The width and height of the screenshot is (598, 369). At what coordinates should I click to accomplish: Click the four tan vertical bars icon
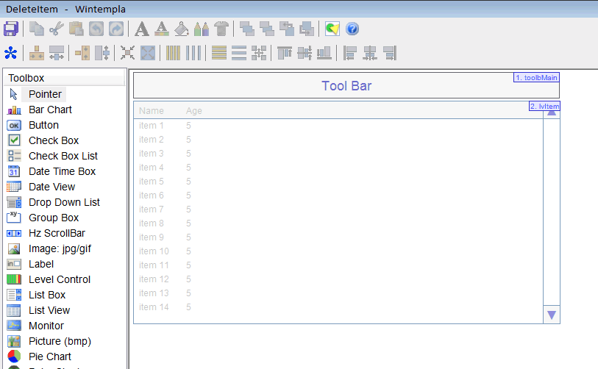[173, 53]
